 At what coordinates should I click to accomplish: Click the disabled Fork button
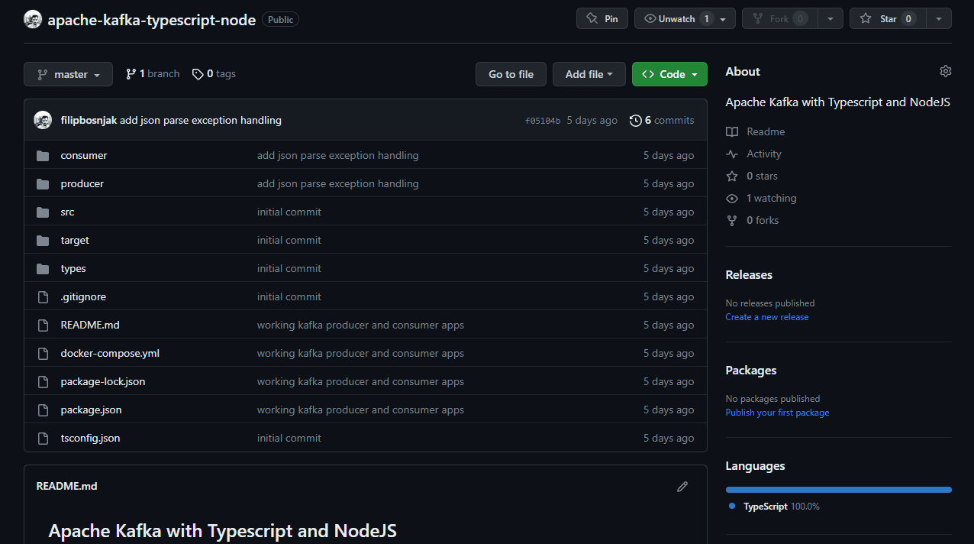[x=779, y=18]
